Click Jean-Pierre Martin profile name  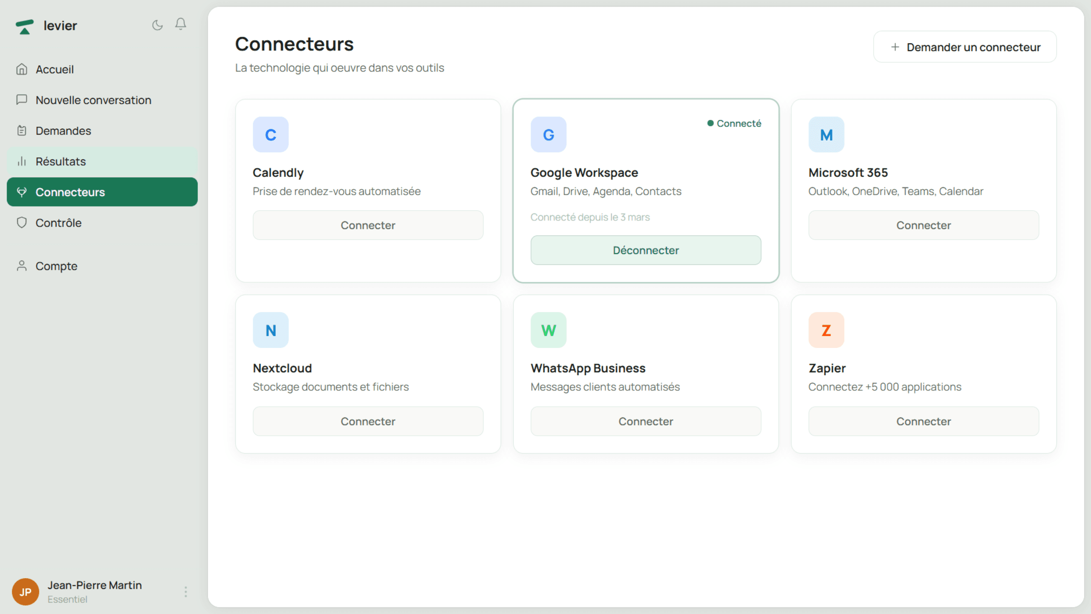click(x=95, y=585)
